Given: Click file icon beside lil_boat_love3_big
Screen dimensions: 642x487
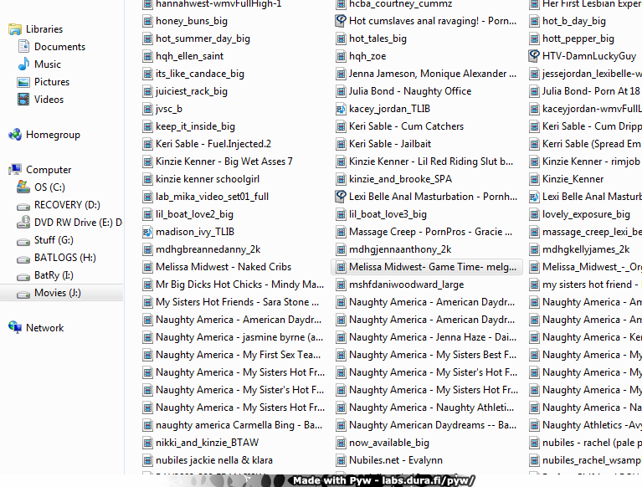Looking at the screenshot, I should [341, 214].
